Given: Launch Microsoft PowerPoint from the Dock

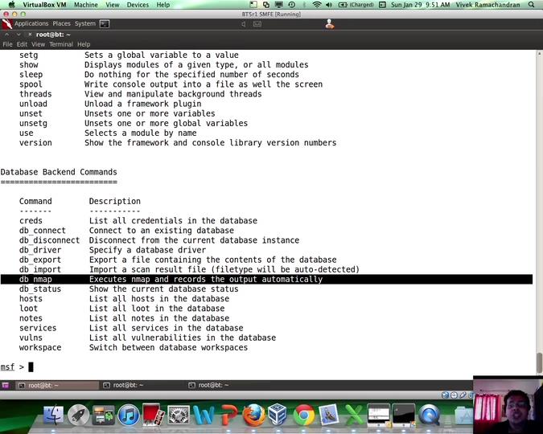Looking at the screenshot, I should [x=228, y=415].
